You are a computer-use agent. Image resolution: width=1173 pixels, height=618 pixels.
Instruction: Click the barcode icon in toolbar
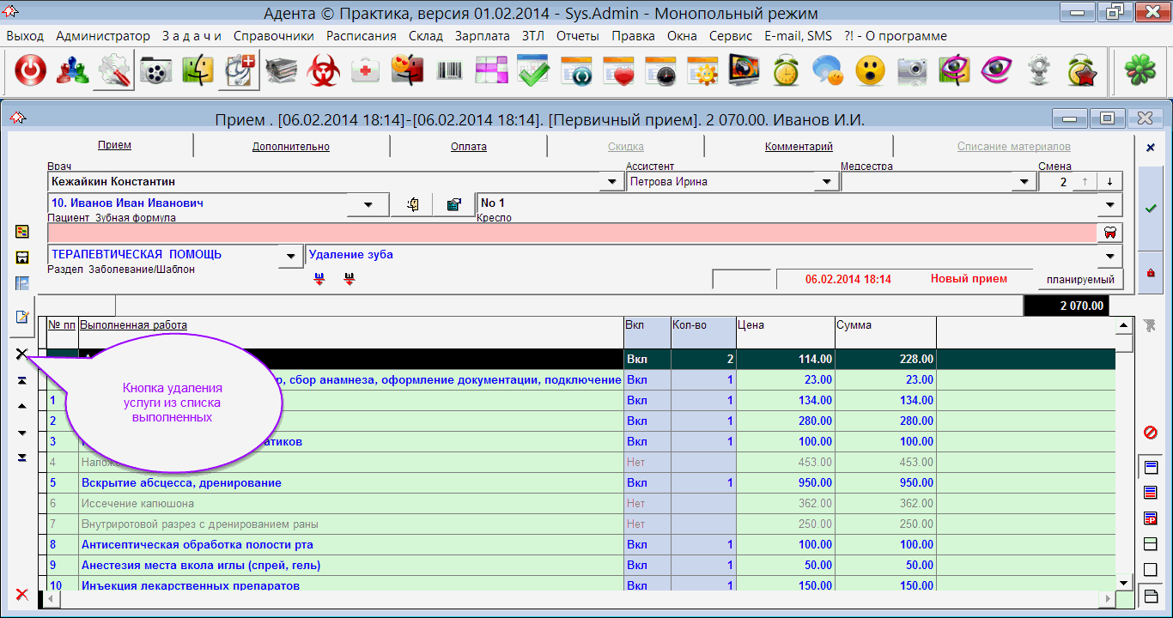coord(449,71)
